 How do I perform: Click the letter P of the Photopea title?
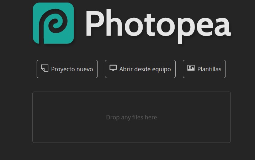tap(95, 23)
